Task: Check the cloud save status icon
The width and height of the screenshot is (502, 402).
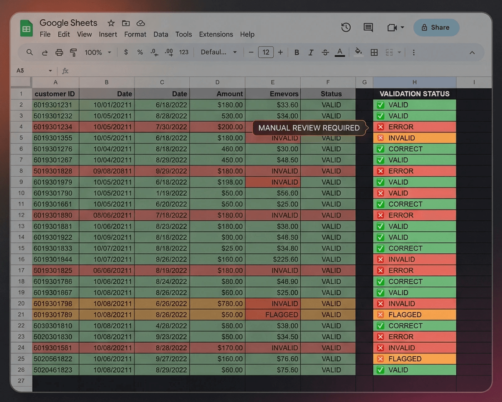Action: click(x=141, y=23)
